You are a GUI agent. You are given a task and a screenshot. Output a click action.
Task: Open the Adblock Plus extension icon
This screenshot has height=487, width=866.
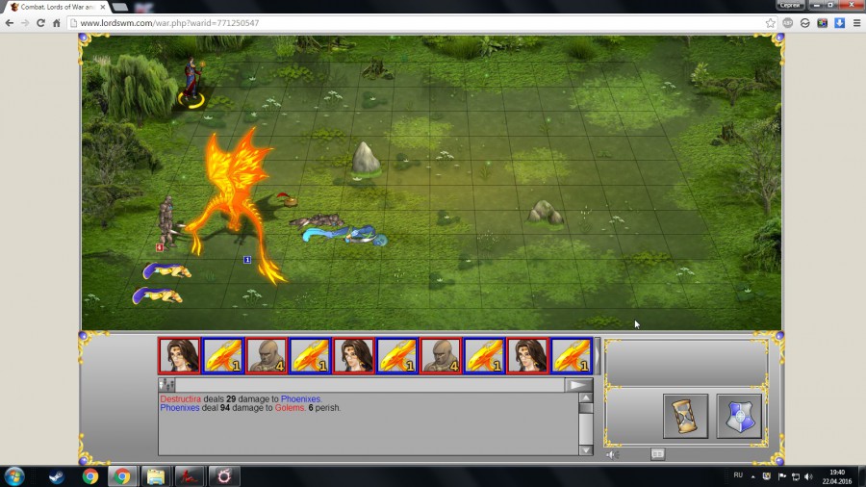pos(787,23)
